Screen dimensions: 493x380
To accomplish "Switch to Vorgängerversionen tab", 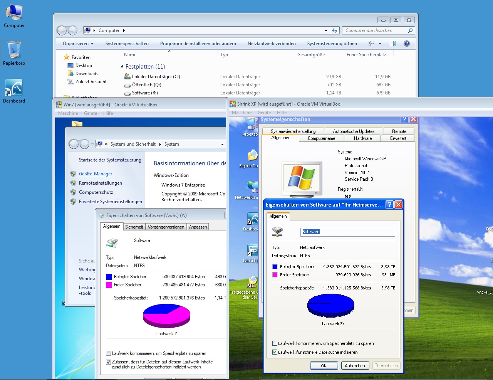I will point(166,227).
